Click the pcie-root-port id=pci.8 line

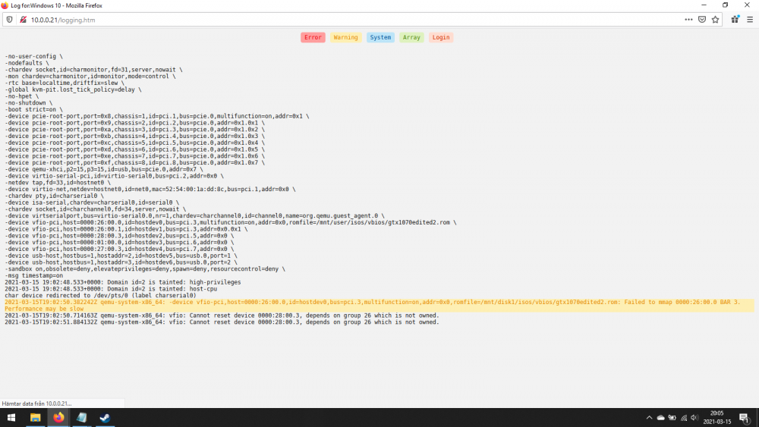135,163
